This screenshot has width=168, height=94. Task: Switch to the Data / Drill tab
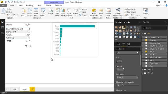[x=58, y=5]
